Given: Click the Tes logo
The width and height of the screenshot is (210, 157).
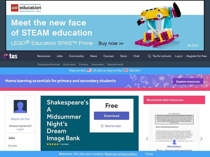Looking at the screenshot, I should coord(10,56).
